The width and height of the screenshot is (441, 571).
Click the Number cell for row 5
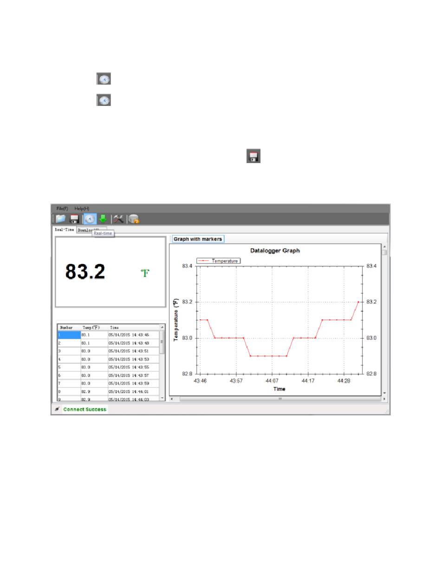[x=69, y=367]
